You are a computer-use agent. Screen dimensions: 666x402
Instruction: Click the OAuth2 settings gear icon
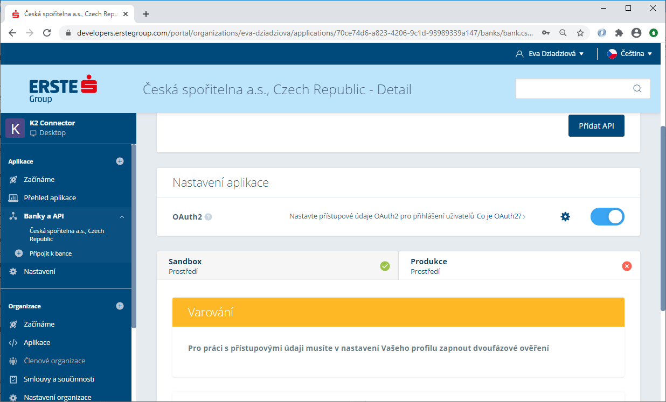565,217
